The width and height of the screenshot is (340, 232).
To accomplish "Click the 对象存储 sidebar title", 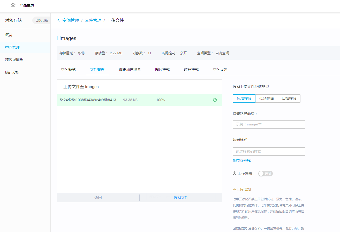I will [x=13, y=20].
